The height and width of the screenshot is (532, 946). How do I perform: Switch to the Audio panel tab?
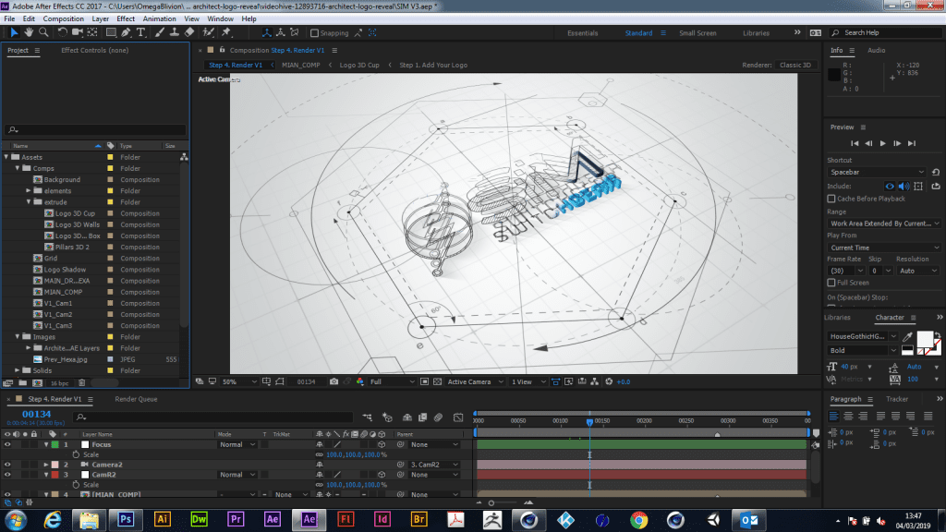[876, 50]
